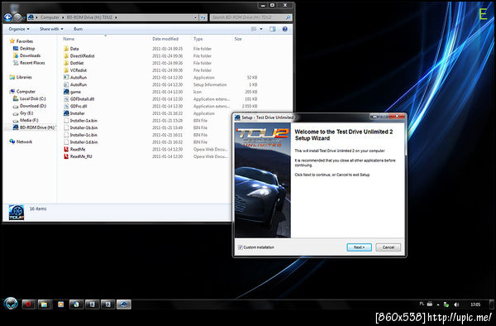Open address bar history dropdown arrow
Screen dimensions: 496x326
tap(195, 17)
